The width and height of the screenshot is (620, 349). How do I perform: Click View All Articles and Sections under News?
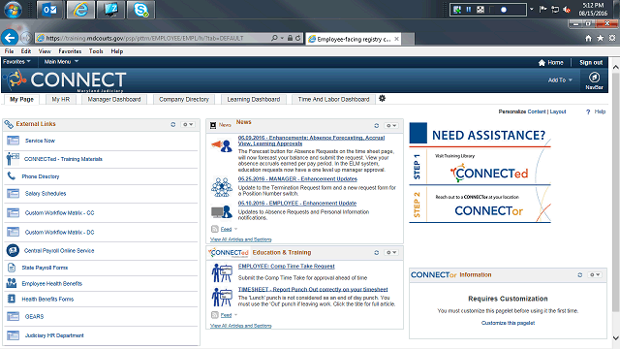point(241,239)
